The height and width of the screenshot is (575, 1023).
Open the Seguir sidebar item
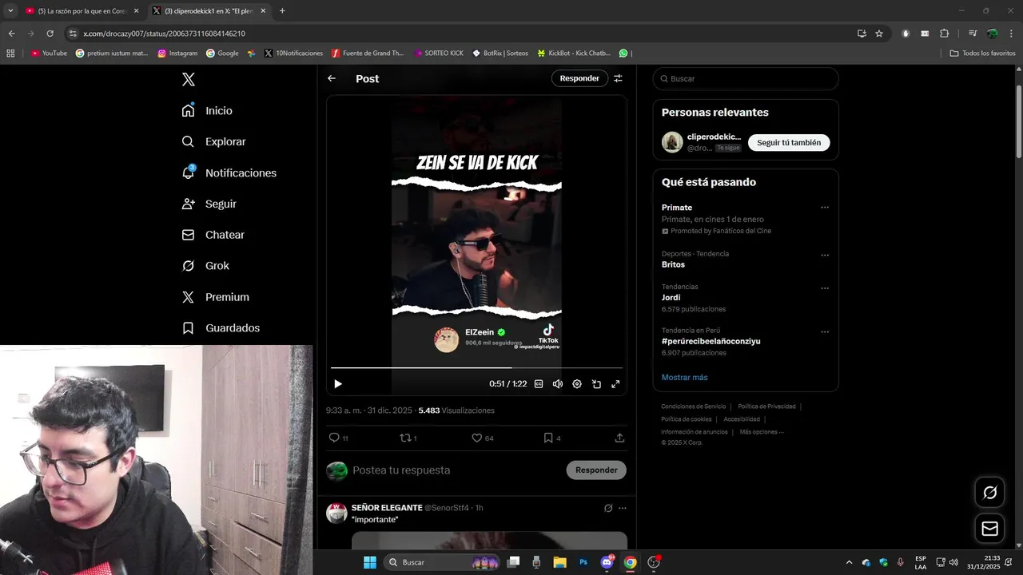pyautogui.click(x=209, y=204)
